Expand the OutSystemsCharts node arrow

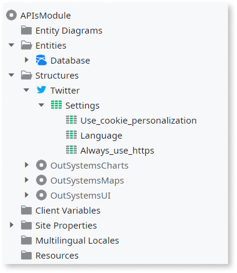[26, 165]
